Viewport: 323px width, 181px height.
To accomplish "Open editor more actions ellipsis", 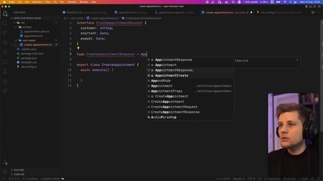I will [x=318, y=13].
